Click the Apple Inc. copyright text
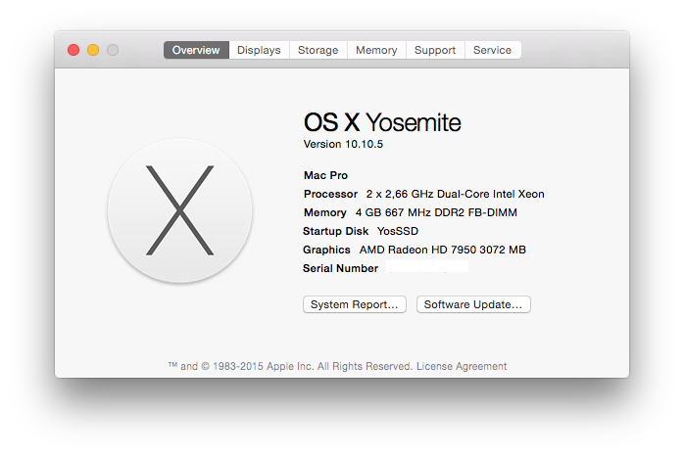Image resolution: width=684 pixels, height=456 pixels. pos(290,366)
